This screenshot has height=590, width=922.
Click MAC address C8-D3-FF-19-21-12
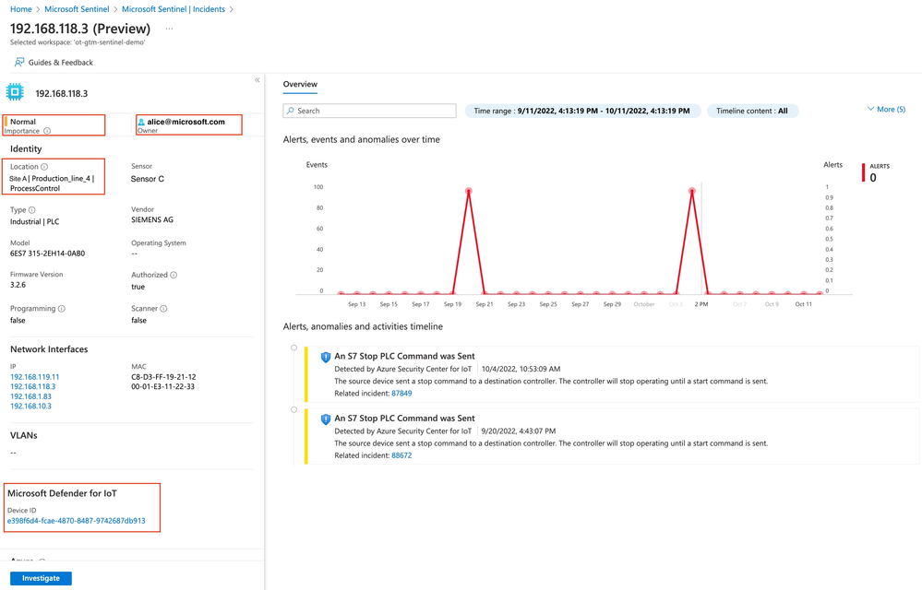pos(163,377)
